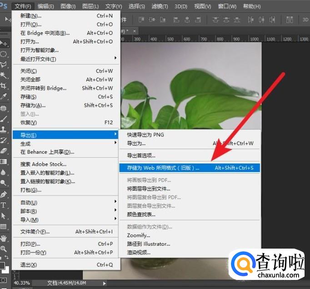This screenshot has width=310, height=289.
Task: Choose the Brush tool
Action: pyautogui.click(x=4, y=119)
